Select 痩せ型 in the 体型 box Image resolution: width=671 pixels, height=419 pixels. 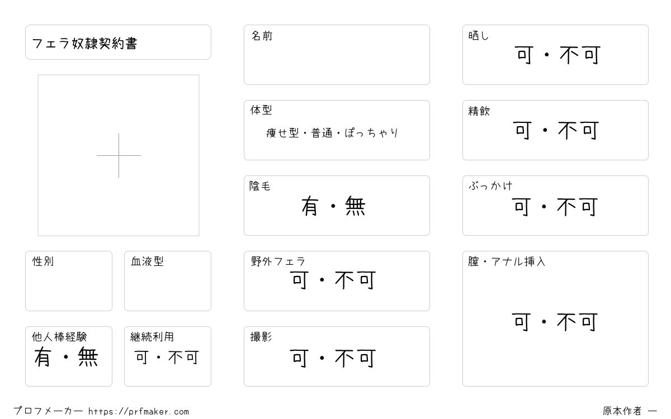click(283, 133)
